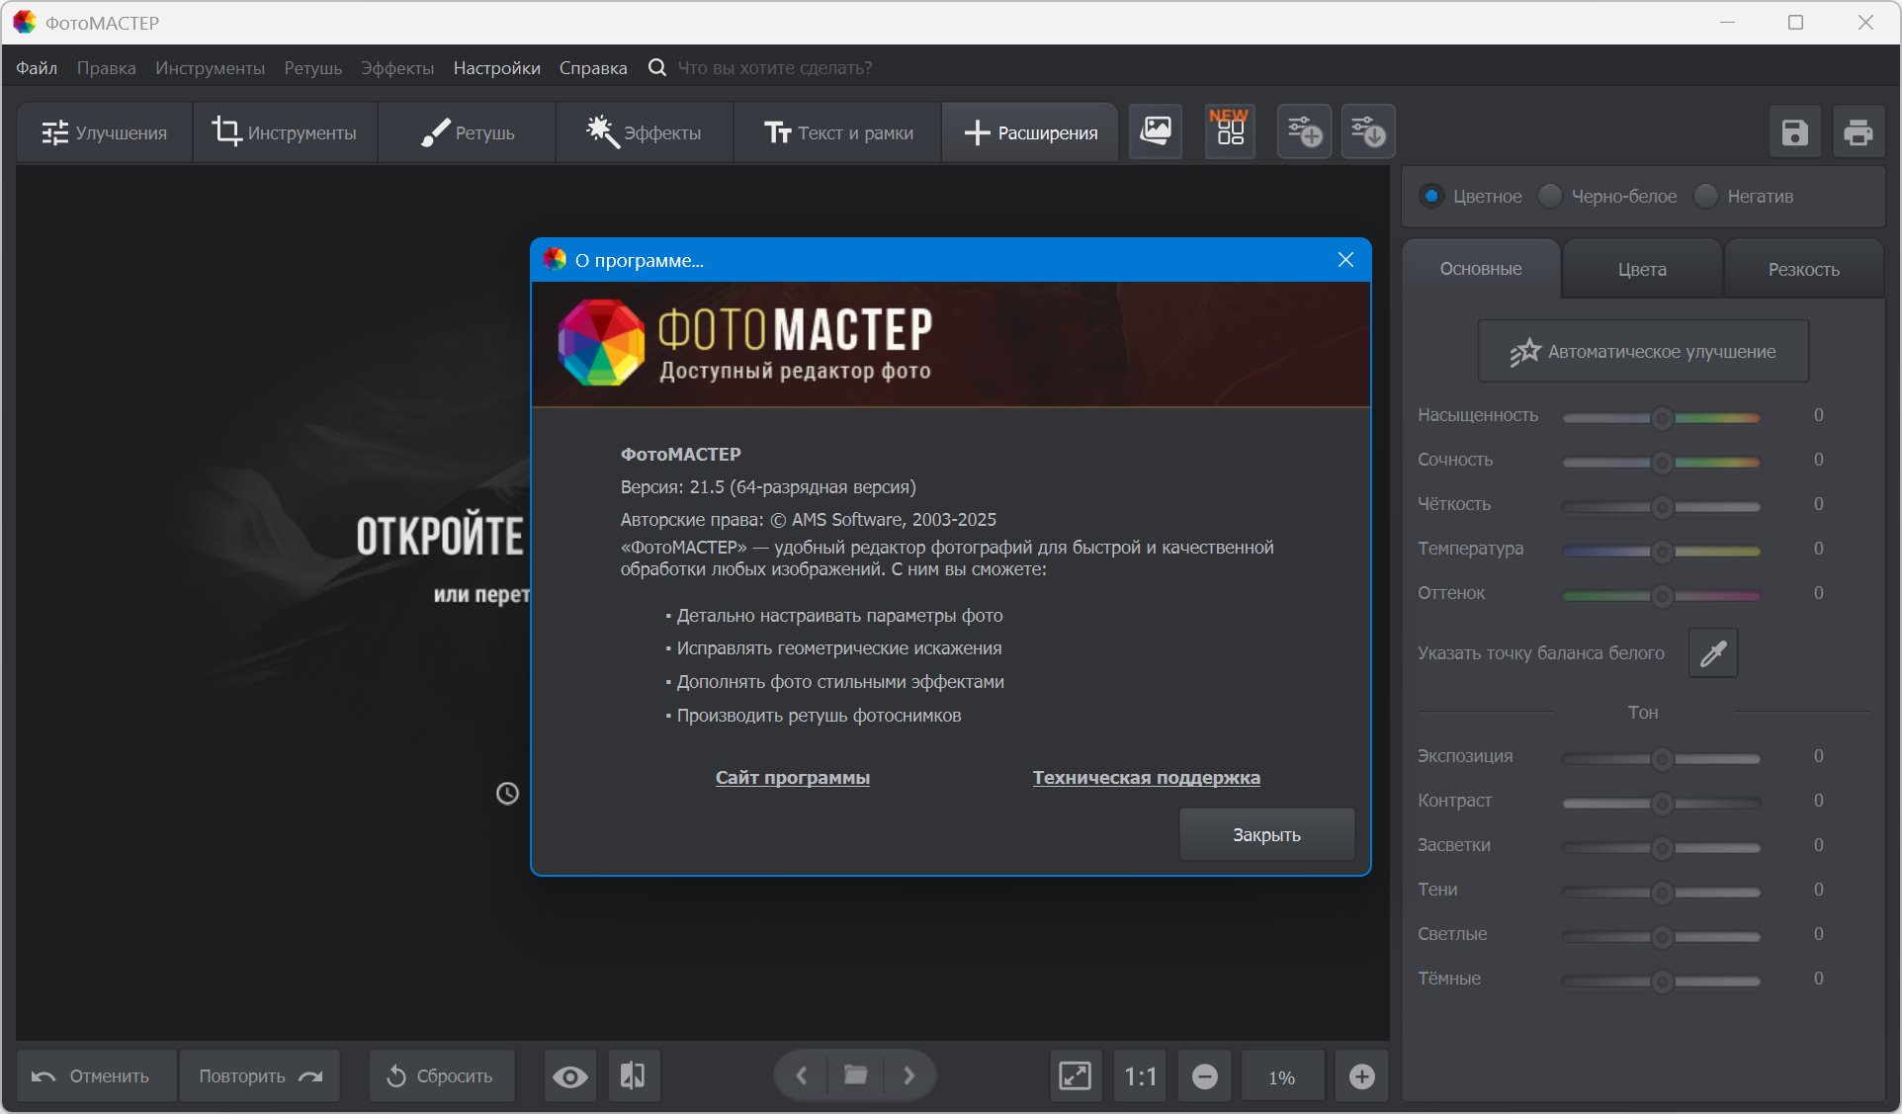Click the Насыщенность slider handle
Image resolution: width=1902 pixels, height=1114 pixels.
1662,418
